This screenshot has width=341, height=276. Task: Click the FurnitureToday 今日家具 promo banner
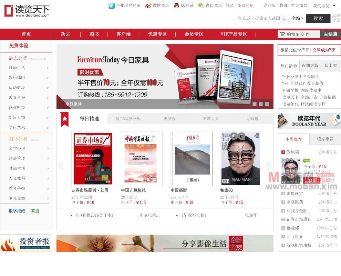click(165, 77)
